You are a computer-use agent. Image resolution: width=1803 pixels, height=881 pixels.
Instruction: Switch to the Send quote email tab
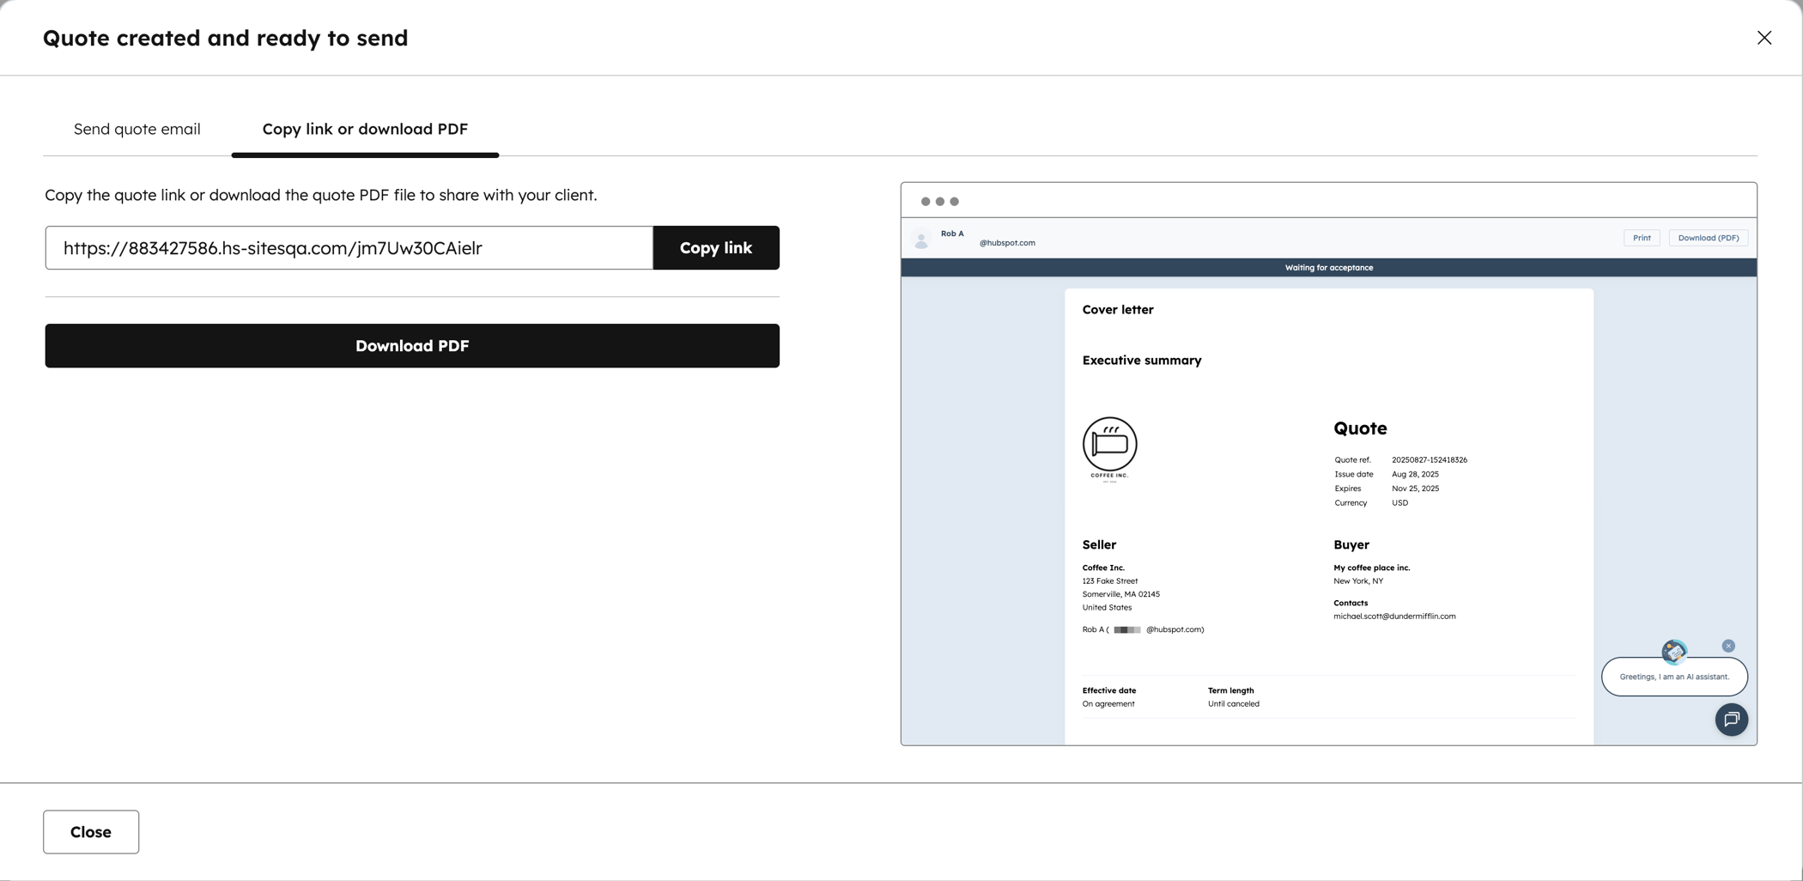[x=137, y=129]
